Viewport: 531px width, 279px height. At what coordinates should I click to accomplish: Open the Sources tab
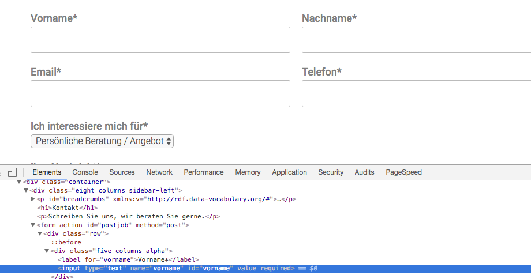point(122,172)
